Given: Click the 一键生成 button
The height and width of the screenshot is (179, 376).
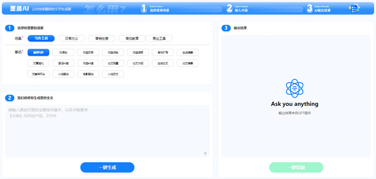Looking at the screenshot, I should pos(107,167).
